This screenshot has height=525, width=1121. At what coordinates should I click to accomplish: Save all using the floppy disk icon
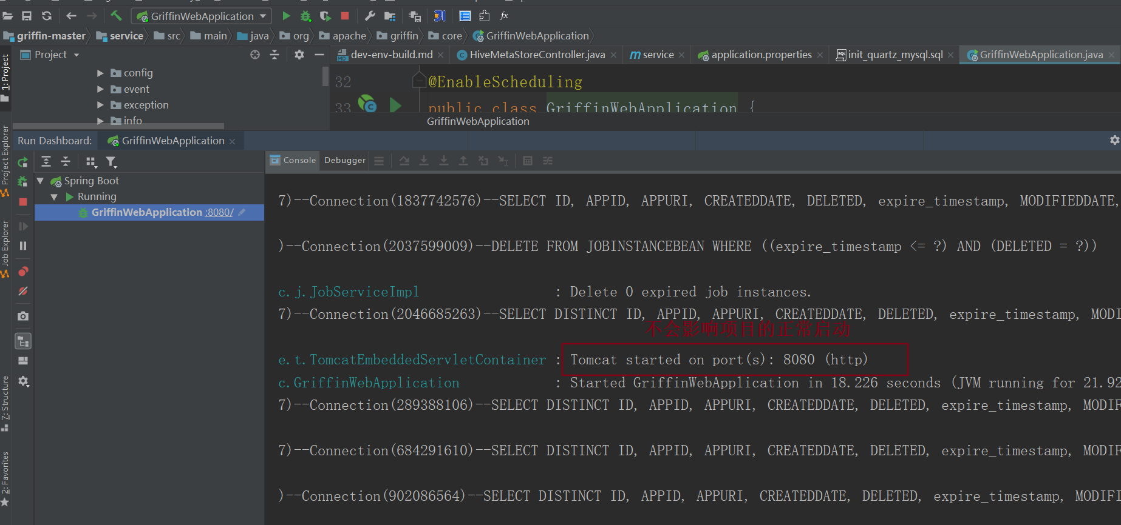click(x=27, y=16)
